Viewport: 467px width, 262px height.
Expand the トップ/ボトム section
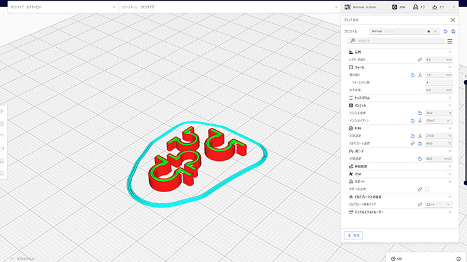tap(449, 98)
